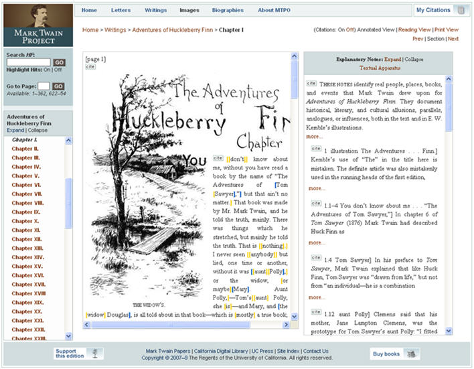Click the chapter list vertical scrollbar thumb
The image size is (474, 369).
click(x=68, y=204)
